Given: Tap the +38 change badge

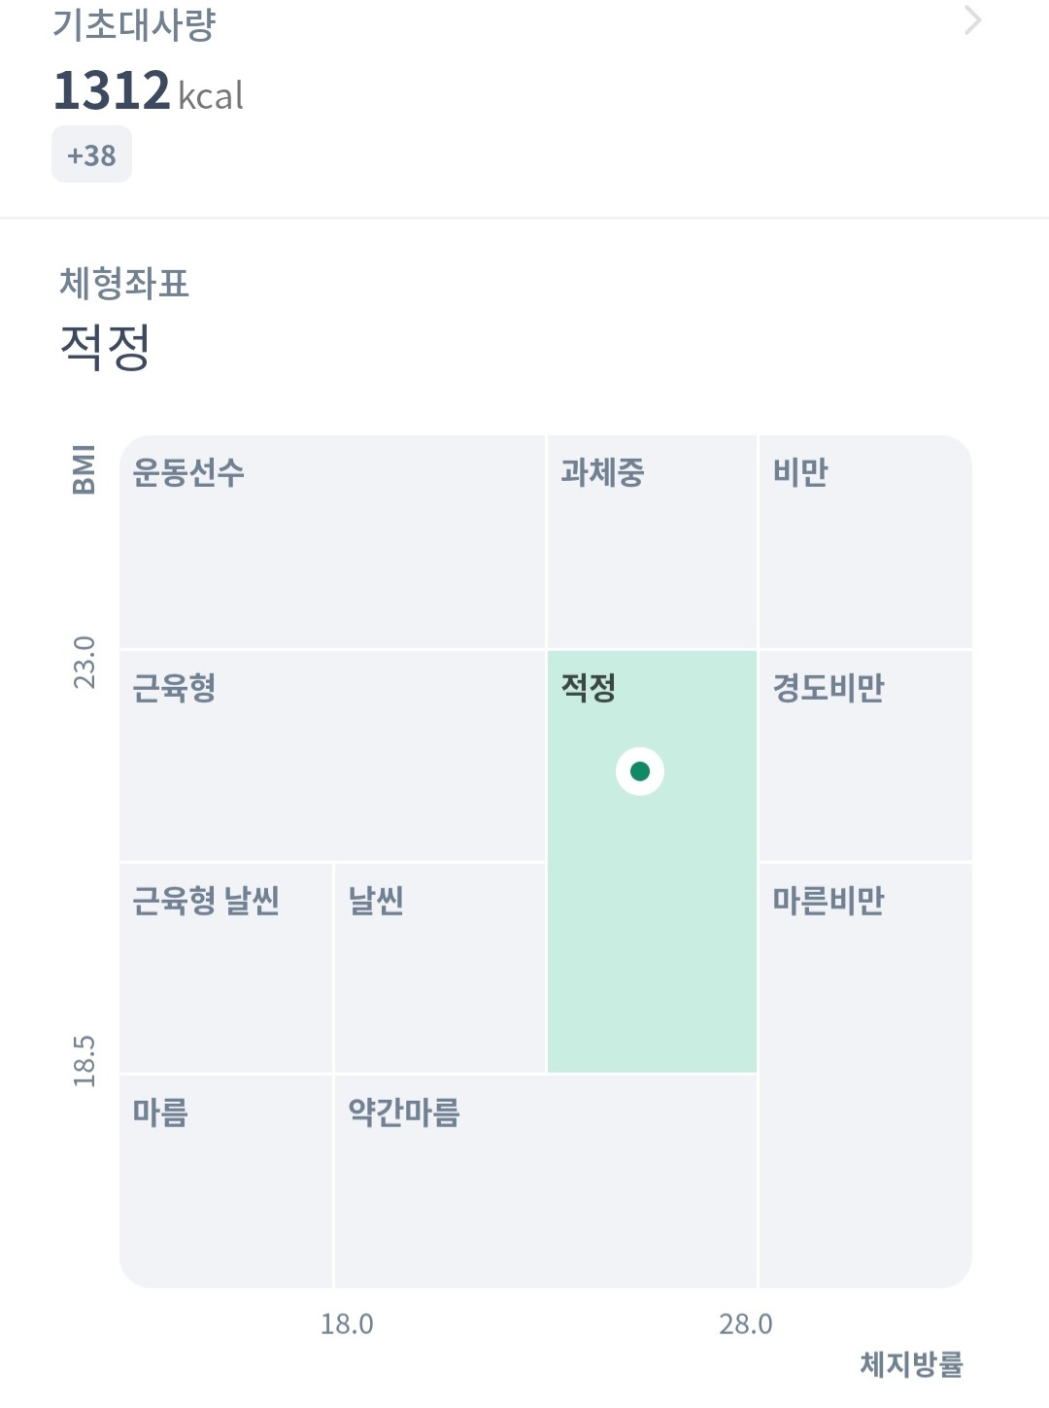Looking at the screenshot, I should 91,155.
